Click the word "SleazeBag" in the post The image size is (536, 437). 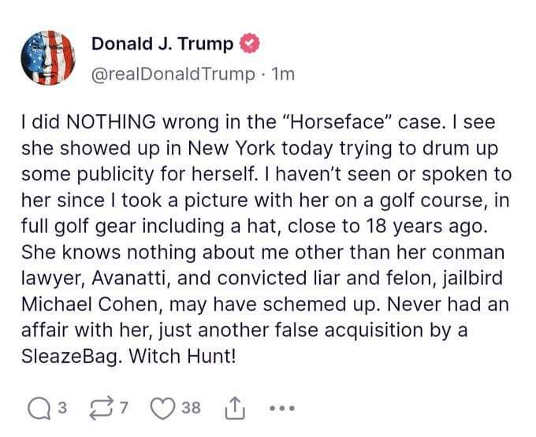tap(71, 354)
